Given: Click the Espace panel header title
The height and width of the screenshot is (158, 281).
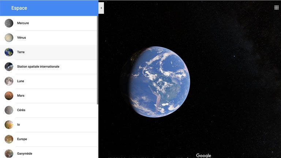Looking at the screenshot, I should tap(19, 8).
